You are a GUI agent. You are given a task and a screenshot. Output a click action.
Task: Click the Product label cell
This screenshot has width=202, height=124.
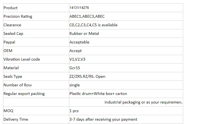(x=11, y=8)
